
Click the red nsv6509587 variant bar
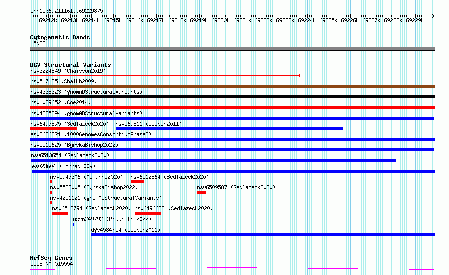202,192
